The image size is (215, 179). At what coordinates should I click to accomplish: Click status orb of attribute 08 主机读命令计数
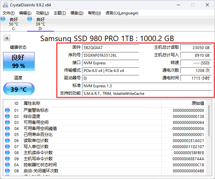point(7,153)
